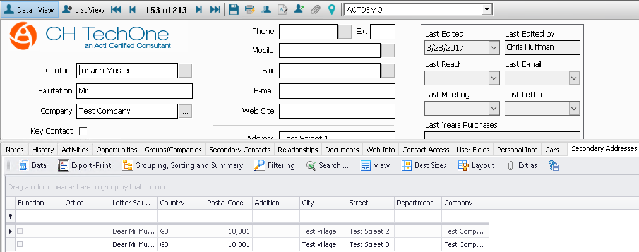Switch to List View
Screen dimensions: 639x252
click(x=83, y=9)
